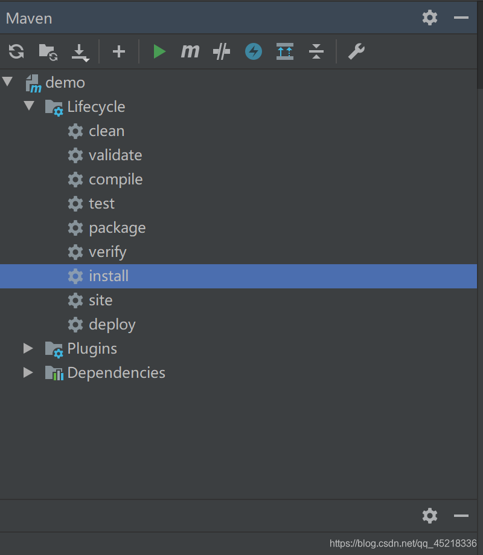Execute Maven goal via m icon
This screenshot has width=483, height=555.
coord(190,51)
